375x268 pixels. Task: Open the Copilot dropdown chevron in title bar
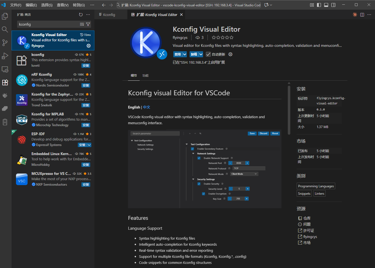point(271,5)
